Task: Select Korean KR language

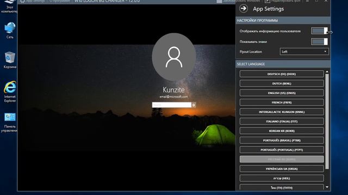Action: coord(282,131)
